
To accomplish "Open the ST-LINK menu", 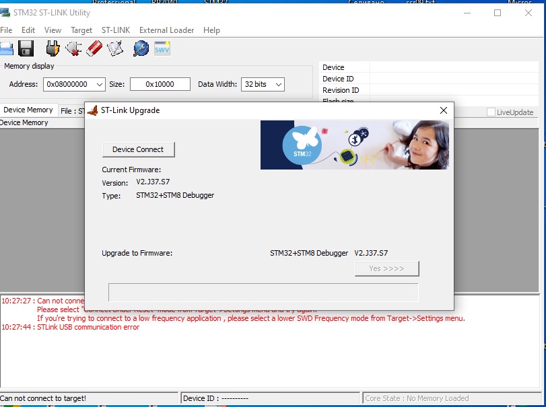I will [x=116, y=30].
